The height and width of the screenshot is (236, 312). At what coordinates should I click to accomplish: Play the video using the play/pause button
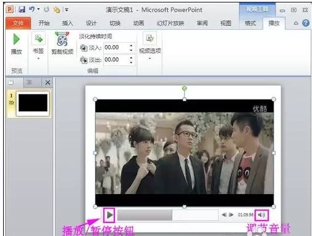[109, 215]
